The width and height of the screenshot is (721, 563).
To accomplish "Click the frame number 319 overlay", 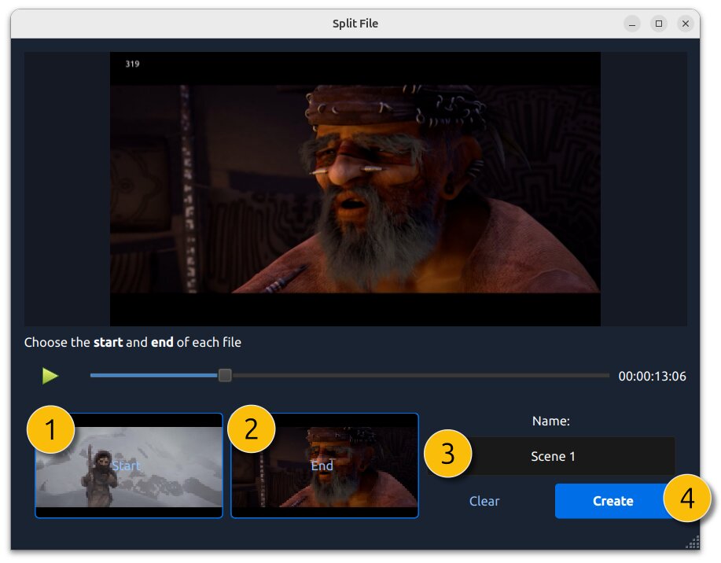I will coord(130,64).
